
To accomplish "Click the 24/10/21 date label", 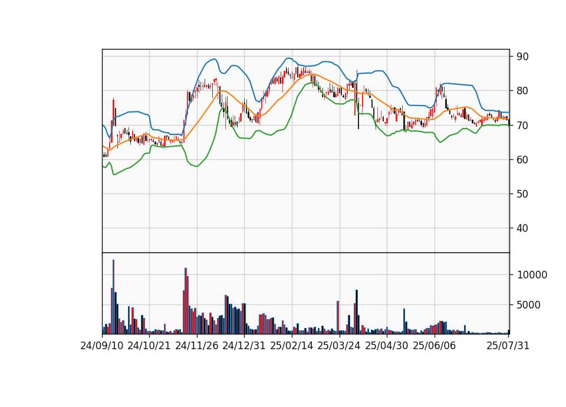I will (x=149, y=346).
